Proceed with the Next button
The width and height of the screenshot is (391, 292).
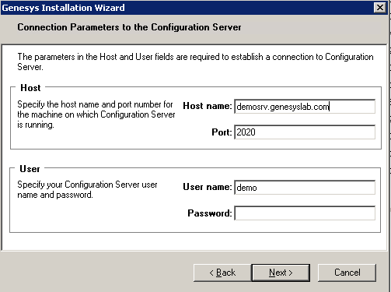281,273
